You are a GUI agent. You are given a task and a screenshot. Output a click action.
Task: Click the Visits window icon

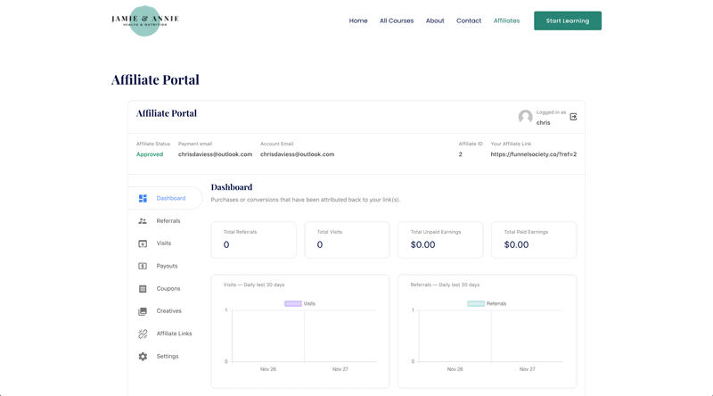(143, 243)
